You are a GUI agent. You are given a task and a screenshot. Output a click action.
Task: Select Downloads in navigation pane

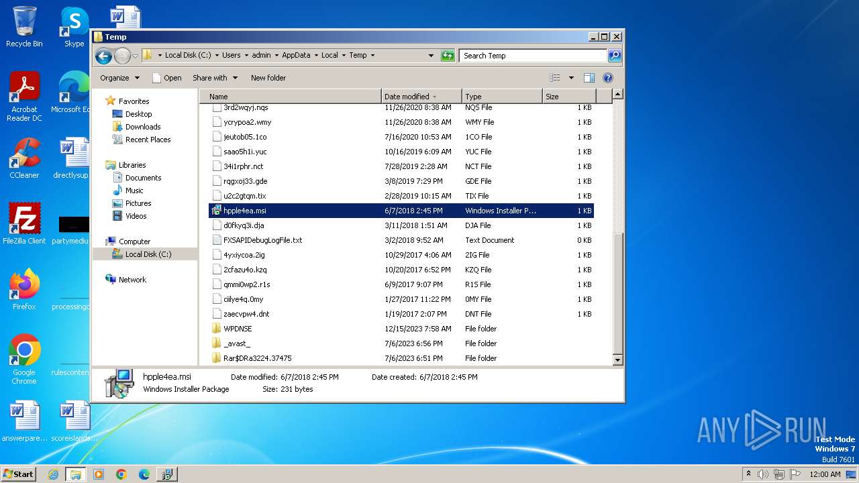tap(143, 127)
